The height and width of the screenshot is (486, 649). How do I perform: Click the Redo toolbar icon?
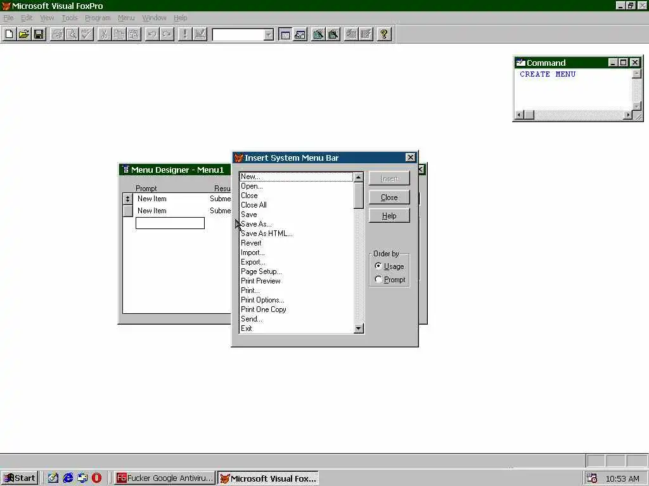coord(167,34)
